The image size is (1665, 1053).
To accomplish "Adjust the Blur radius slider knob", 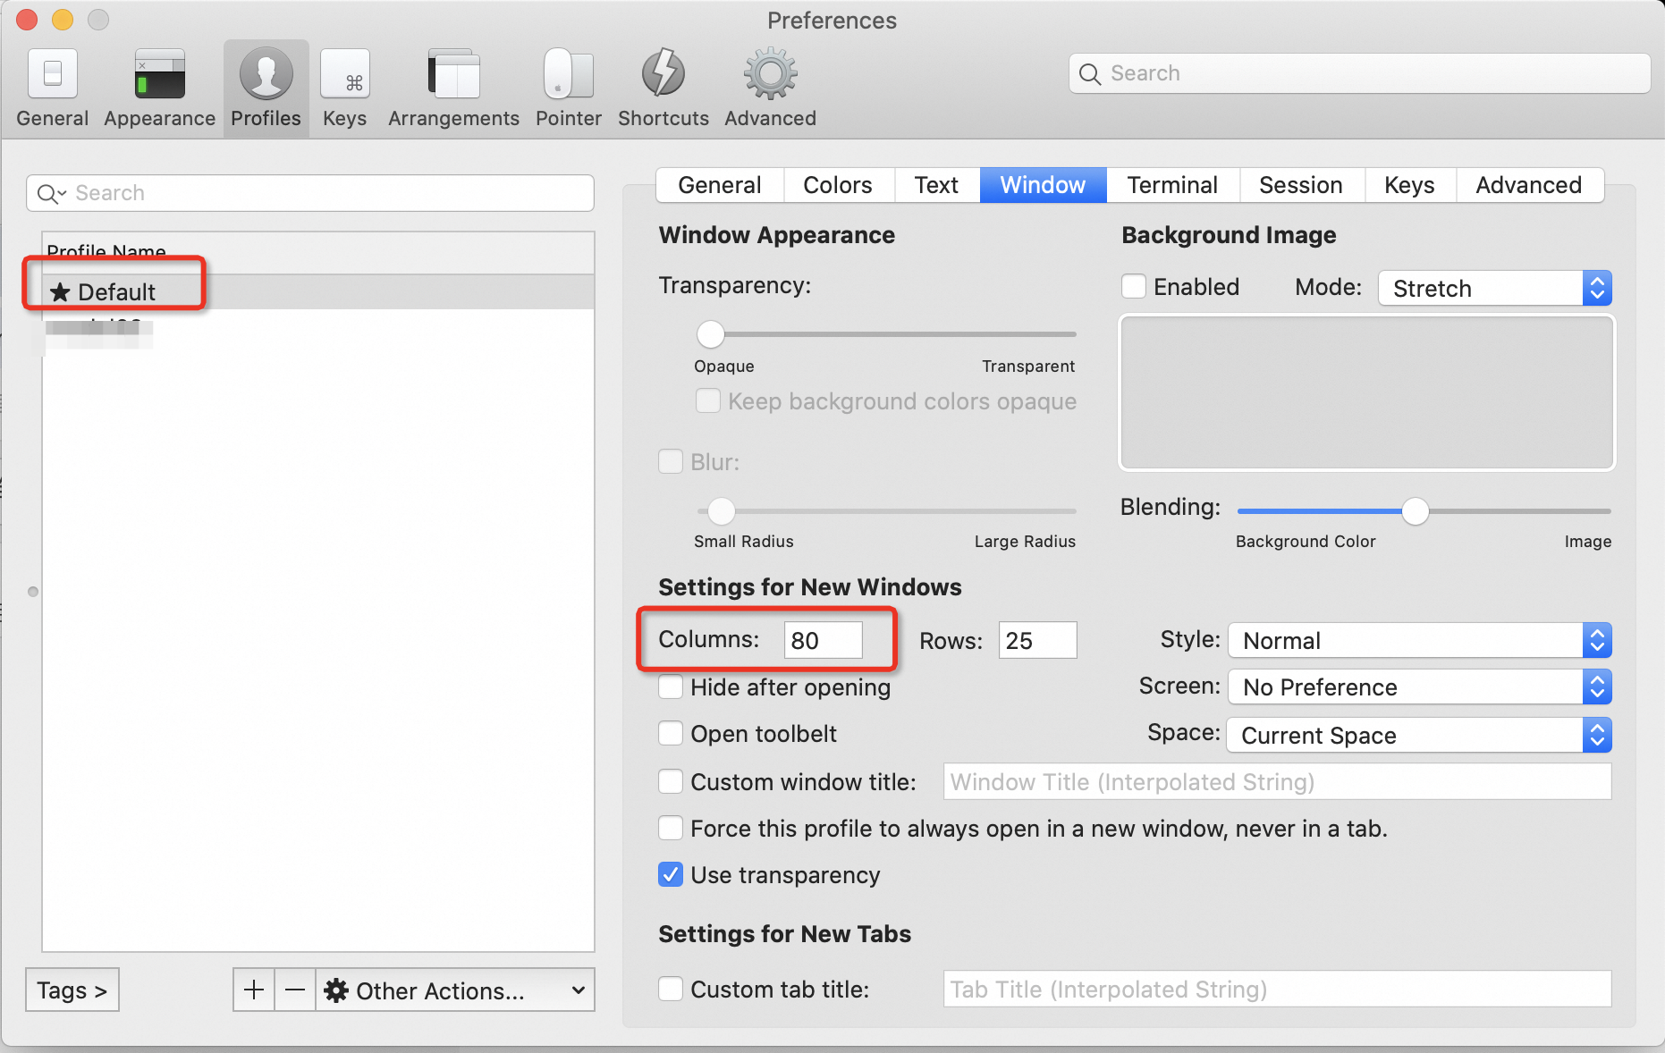I will pos(722,511).
